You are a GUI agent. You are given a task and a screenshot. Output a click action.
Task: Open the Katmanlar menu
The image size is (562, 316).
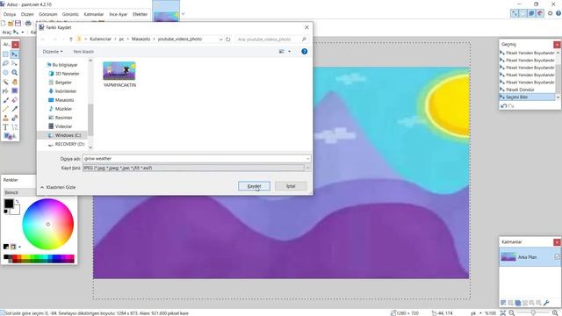pyautogui.click(x=94, y=14)
